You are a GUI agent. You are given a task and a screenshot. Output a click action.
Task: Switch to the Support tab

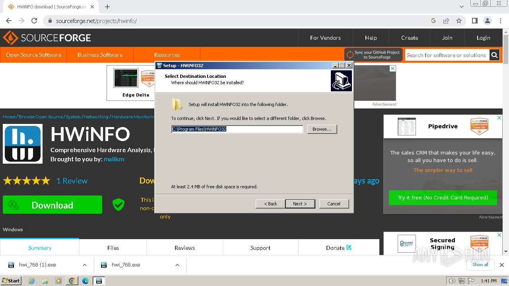[260, 247]
